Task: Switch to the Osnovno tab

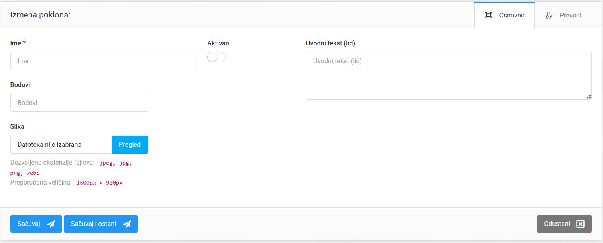Action: pos(505,16)
